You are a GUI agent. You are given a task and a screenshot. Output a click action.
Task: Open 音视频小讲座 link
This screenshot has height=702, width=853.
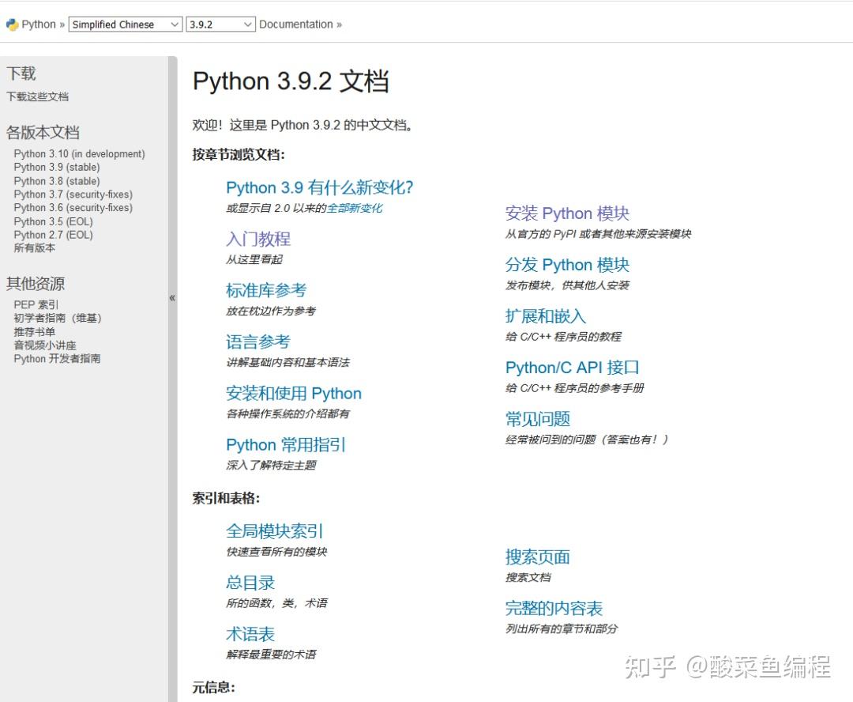click(x=44, y=345)
